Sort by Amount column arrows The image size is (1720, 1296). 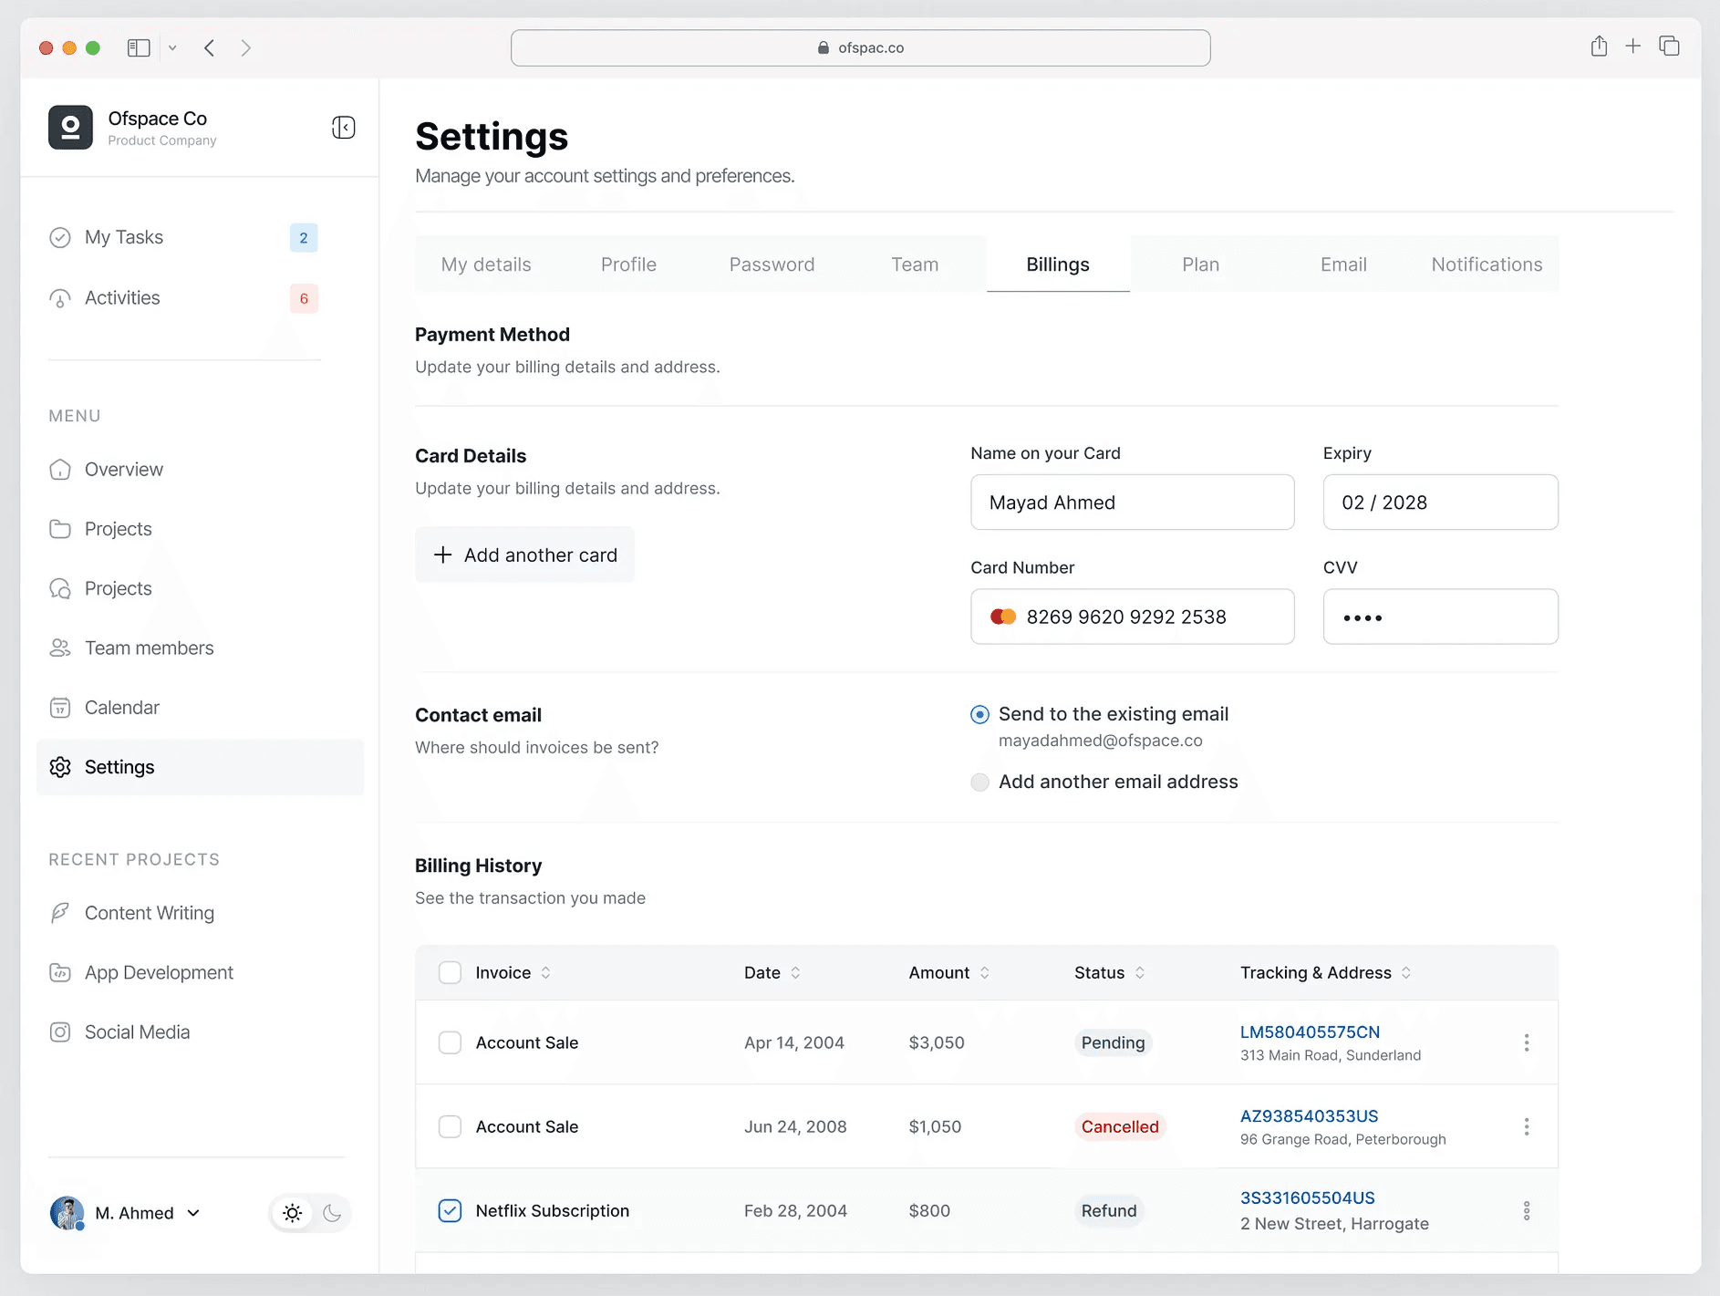(x=984, y=972)
